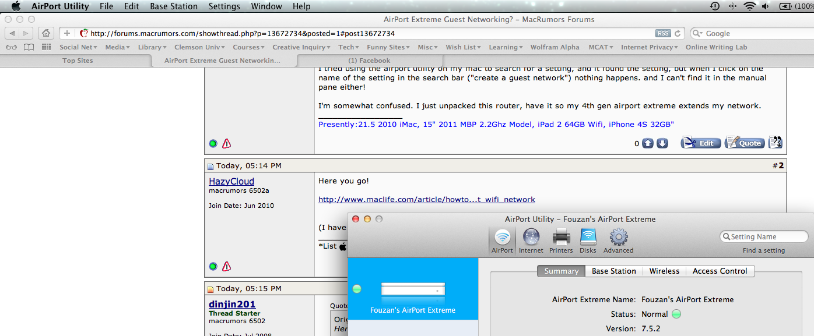Expand the Misc bookmarks folder

(x=428, y=47)
